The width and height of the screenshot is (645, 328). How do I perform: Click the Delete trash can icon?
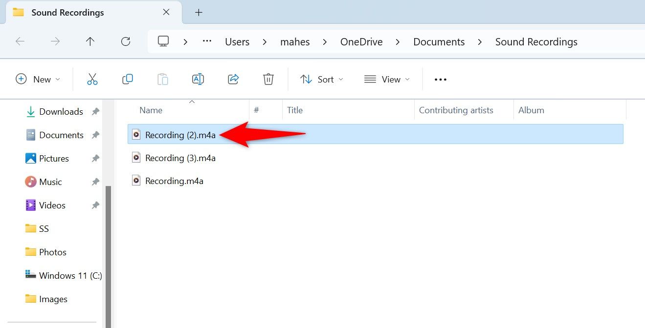coord(268,79)
